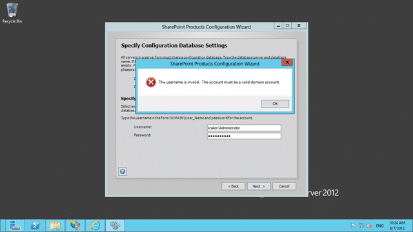The width and height of the screenshot is (413, 232).
Task: Click the Specify Configuration Database Settings heading
Action: pos(174,46)
